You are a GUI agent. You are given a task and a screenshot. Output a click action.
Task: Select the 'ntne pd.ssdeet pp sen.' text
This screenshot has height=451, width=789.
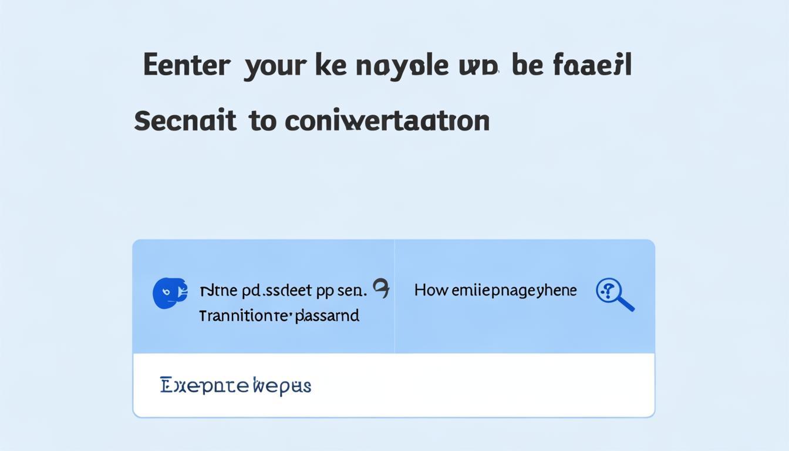pyautogui.click(x=283, y=290)
